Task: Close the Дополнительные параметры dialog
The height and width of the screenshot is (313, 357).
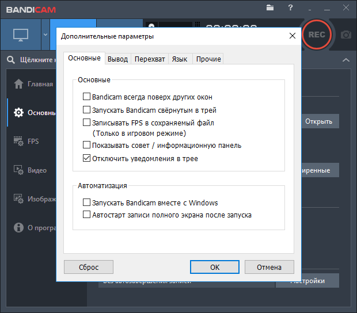Action: [293, 36]
